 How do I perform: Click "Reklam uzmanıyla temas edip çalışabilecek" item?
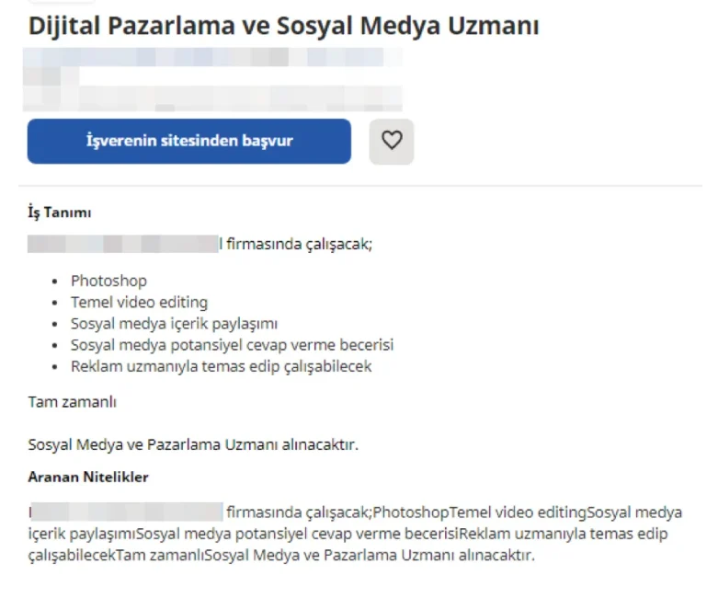point(221,366)
